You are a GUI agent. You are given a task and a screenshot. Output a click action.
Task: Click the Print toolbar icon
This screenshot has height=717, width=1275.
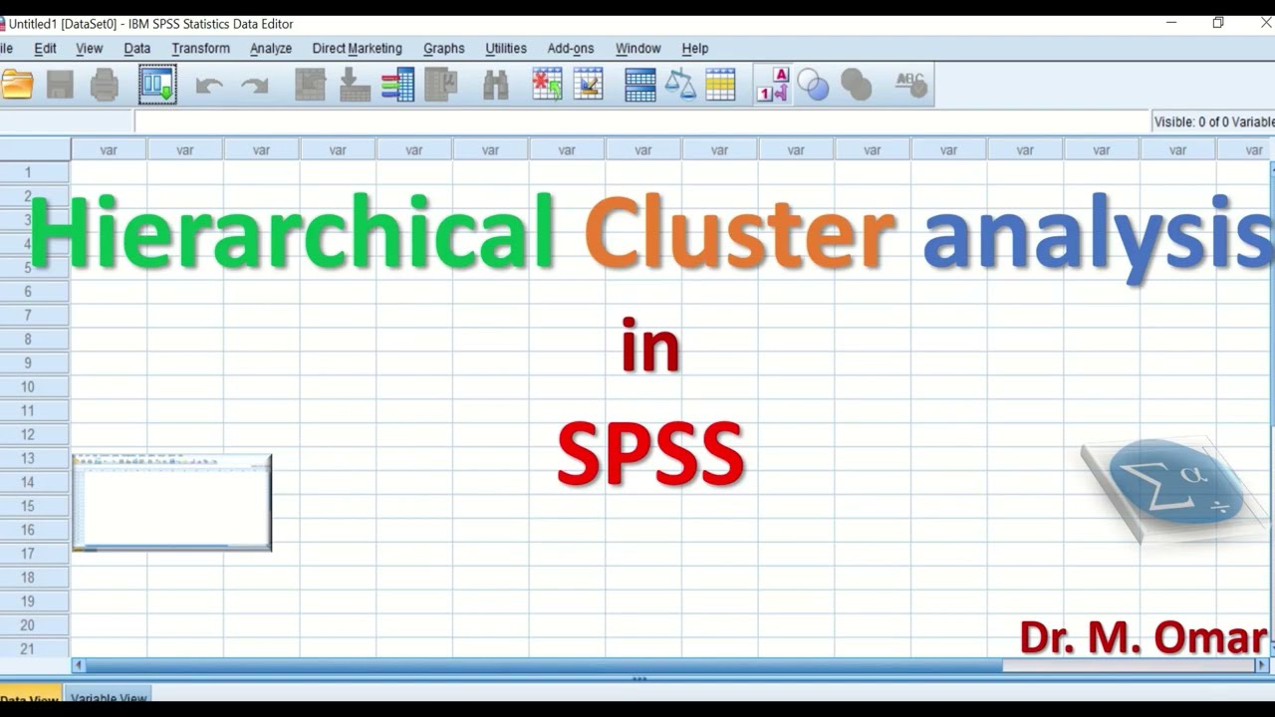point(105,86)
